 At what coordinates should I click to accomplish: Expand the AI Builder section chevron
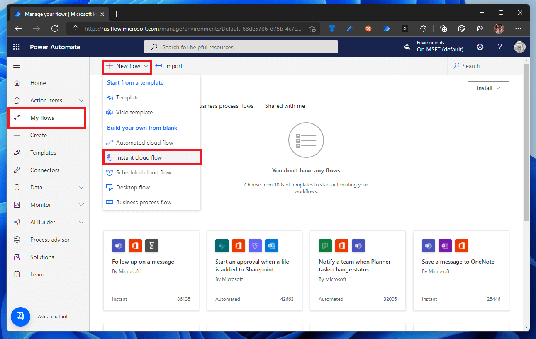pos(81,222)
